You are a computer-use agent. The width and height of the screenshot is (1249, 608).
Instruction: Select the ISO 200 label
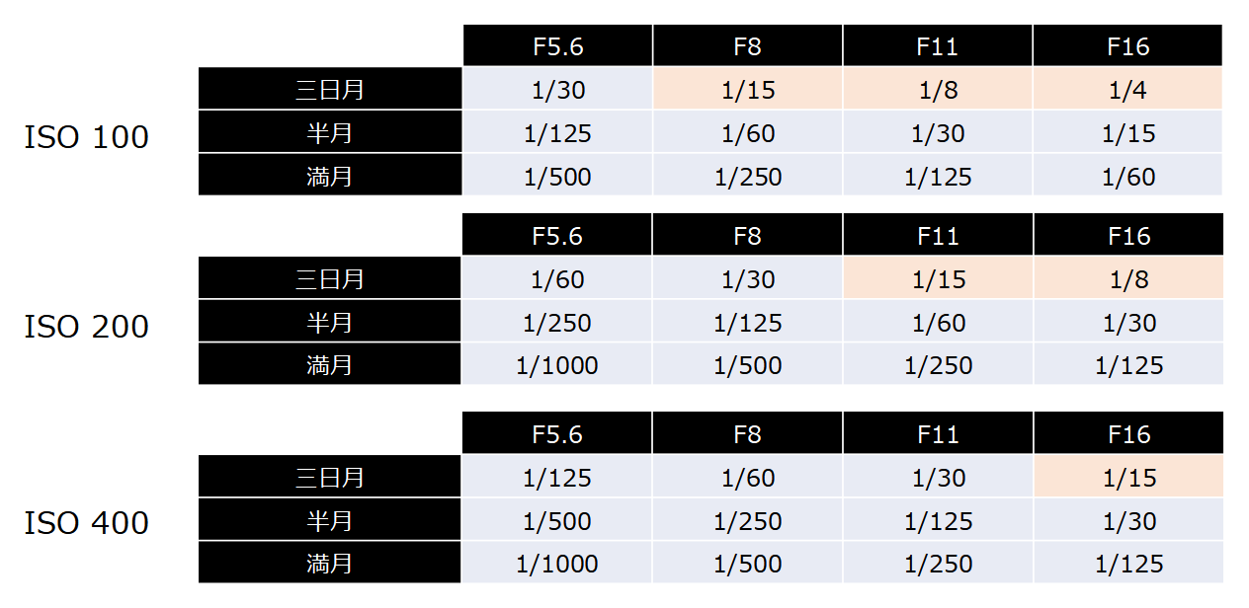click(86, 327)
